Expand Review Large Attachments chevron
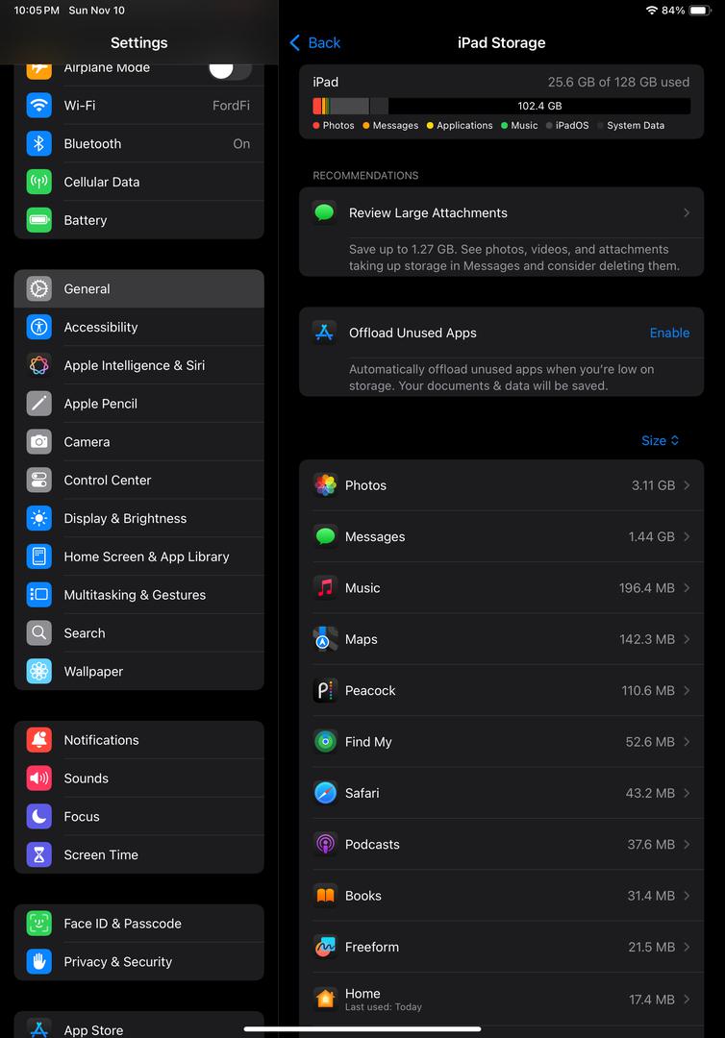Viewport: 725px width, 1038px height. (687, 212)
